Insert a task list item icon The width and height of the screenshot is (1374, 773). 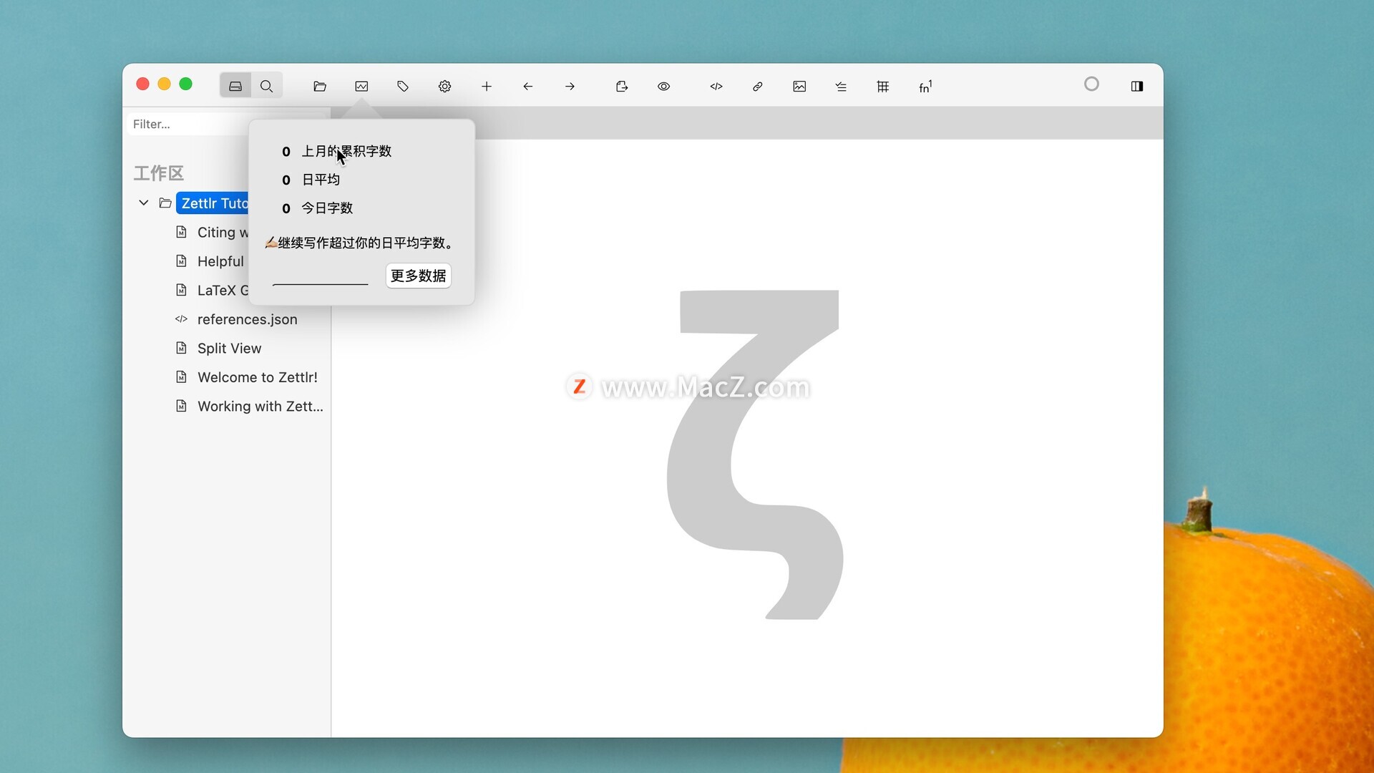click(x=841, y=87)
